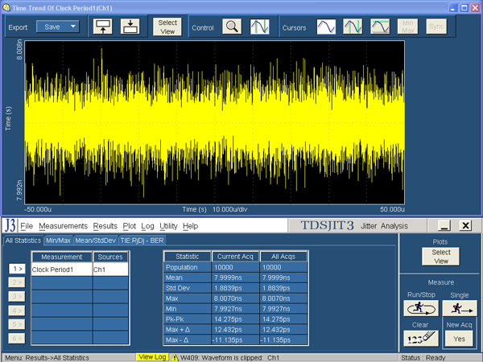The width and height of the screenshot is (483, 362).
Task: Click the move plot down icon
Action: tap(131, 27)
